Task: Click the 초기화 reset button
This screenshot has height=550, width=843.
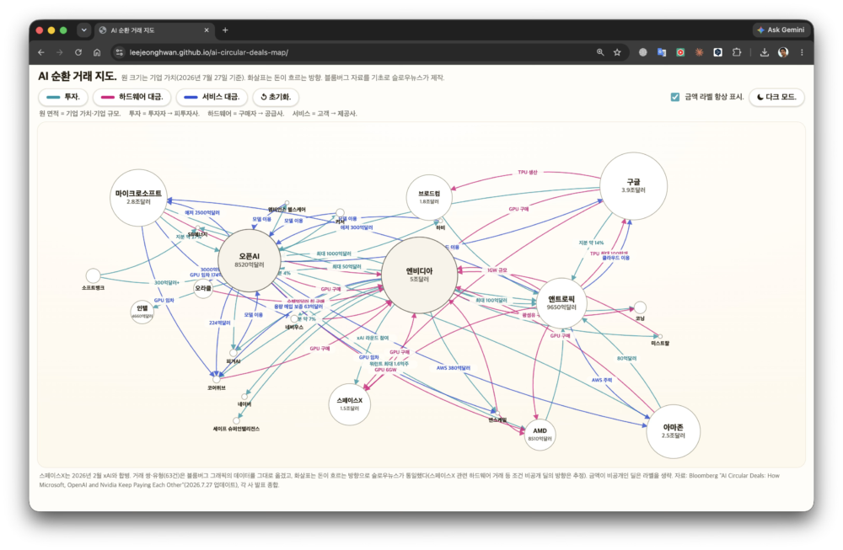Action: point(276,97)
